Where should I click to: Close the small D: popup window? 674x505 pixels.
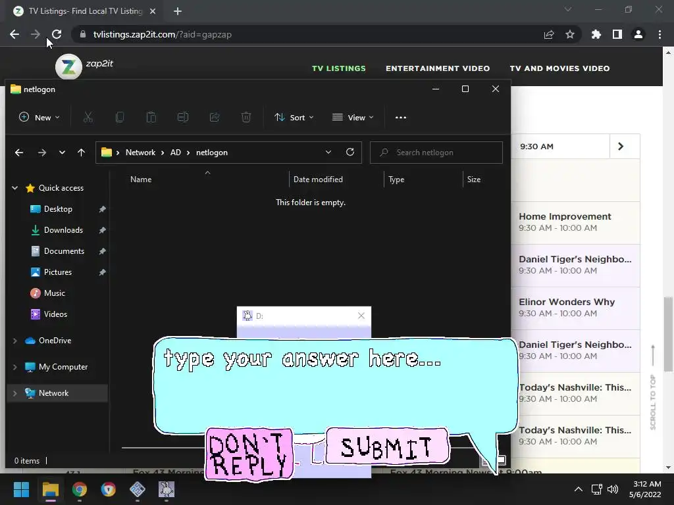pyautogui.click(x=361, y=316)
